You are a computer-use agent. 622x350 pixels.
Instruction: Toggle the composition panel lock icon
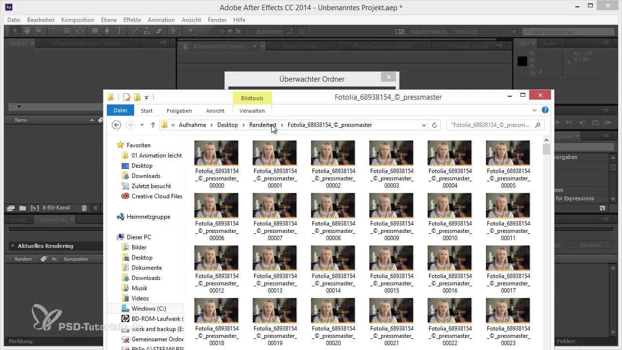pyautogui.click(x=185, y=47)
